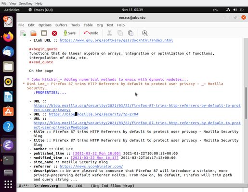Paste with the clipboard toolbar icon
This screenshot has width=248, height=192.
pyautogui.click(x=131, y=33)
